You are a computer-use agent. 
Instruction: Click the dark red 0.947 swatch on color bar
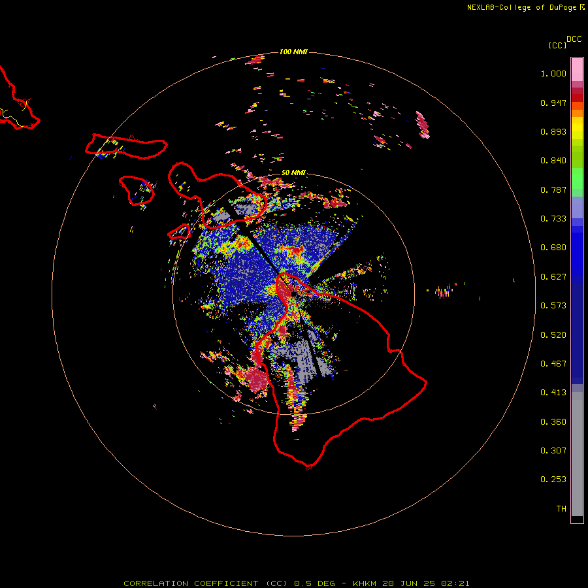[577, 98]
